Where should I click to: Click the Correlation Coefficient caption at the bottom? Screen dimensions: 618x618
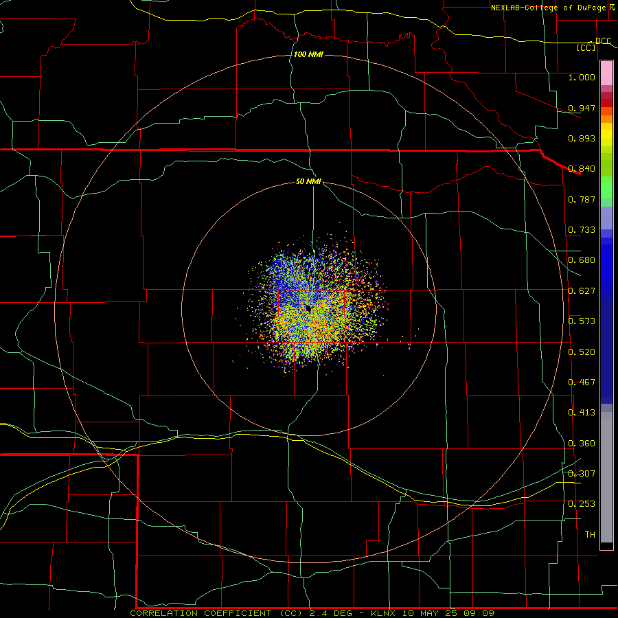pos(312,613)
